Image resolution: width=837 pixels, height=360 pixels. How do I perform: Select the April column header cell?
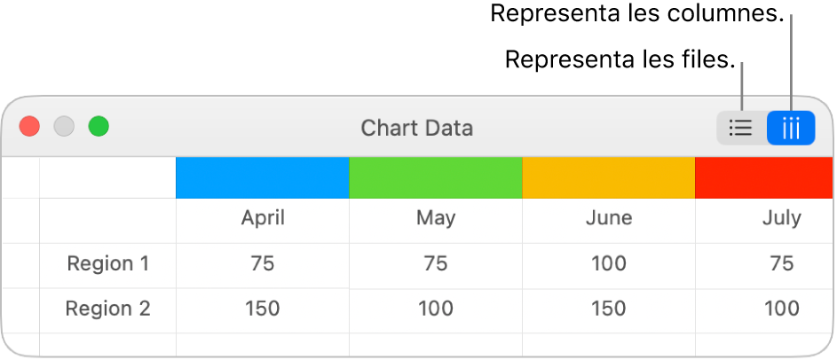[263, 218]
